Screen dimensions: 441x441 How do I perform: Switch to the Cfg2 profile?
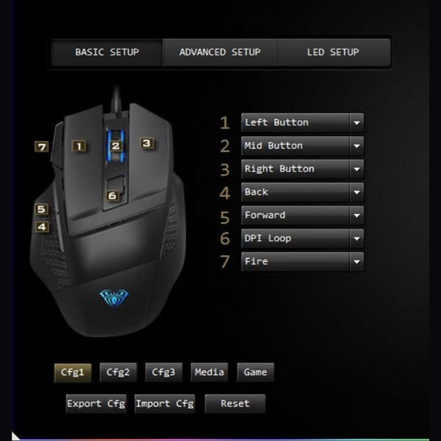(118, 373)
